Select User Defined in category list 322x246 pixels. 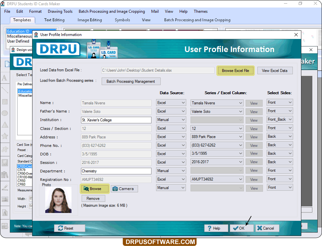point(18,41)
